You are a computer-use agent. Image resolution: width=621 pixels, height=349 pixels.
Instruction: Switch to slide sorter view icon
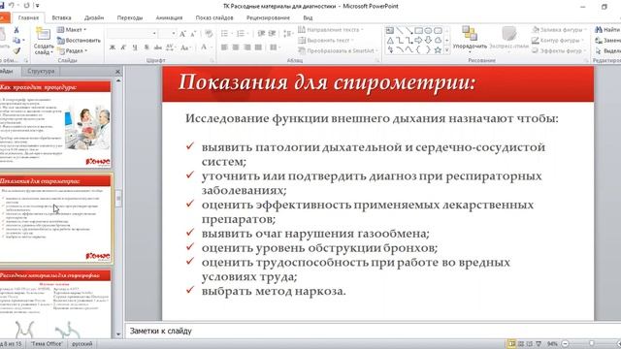click(521, 344)
